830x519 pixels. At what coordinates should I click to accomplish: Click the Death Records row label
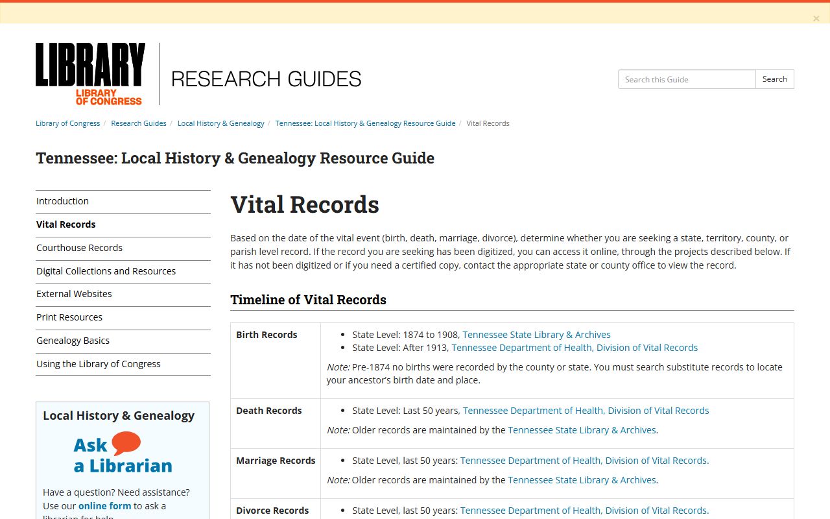(x=269, y=411)
